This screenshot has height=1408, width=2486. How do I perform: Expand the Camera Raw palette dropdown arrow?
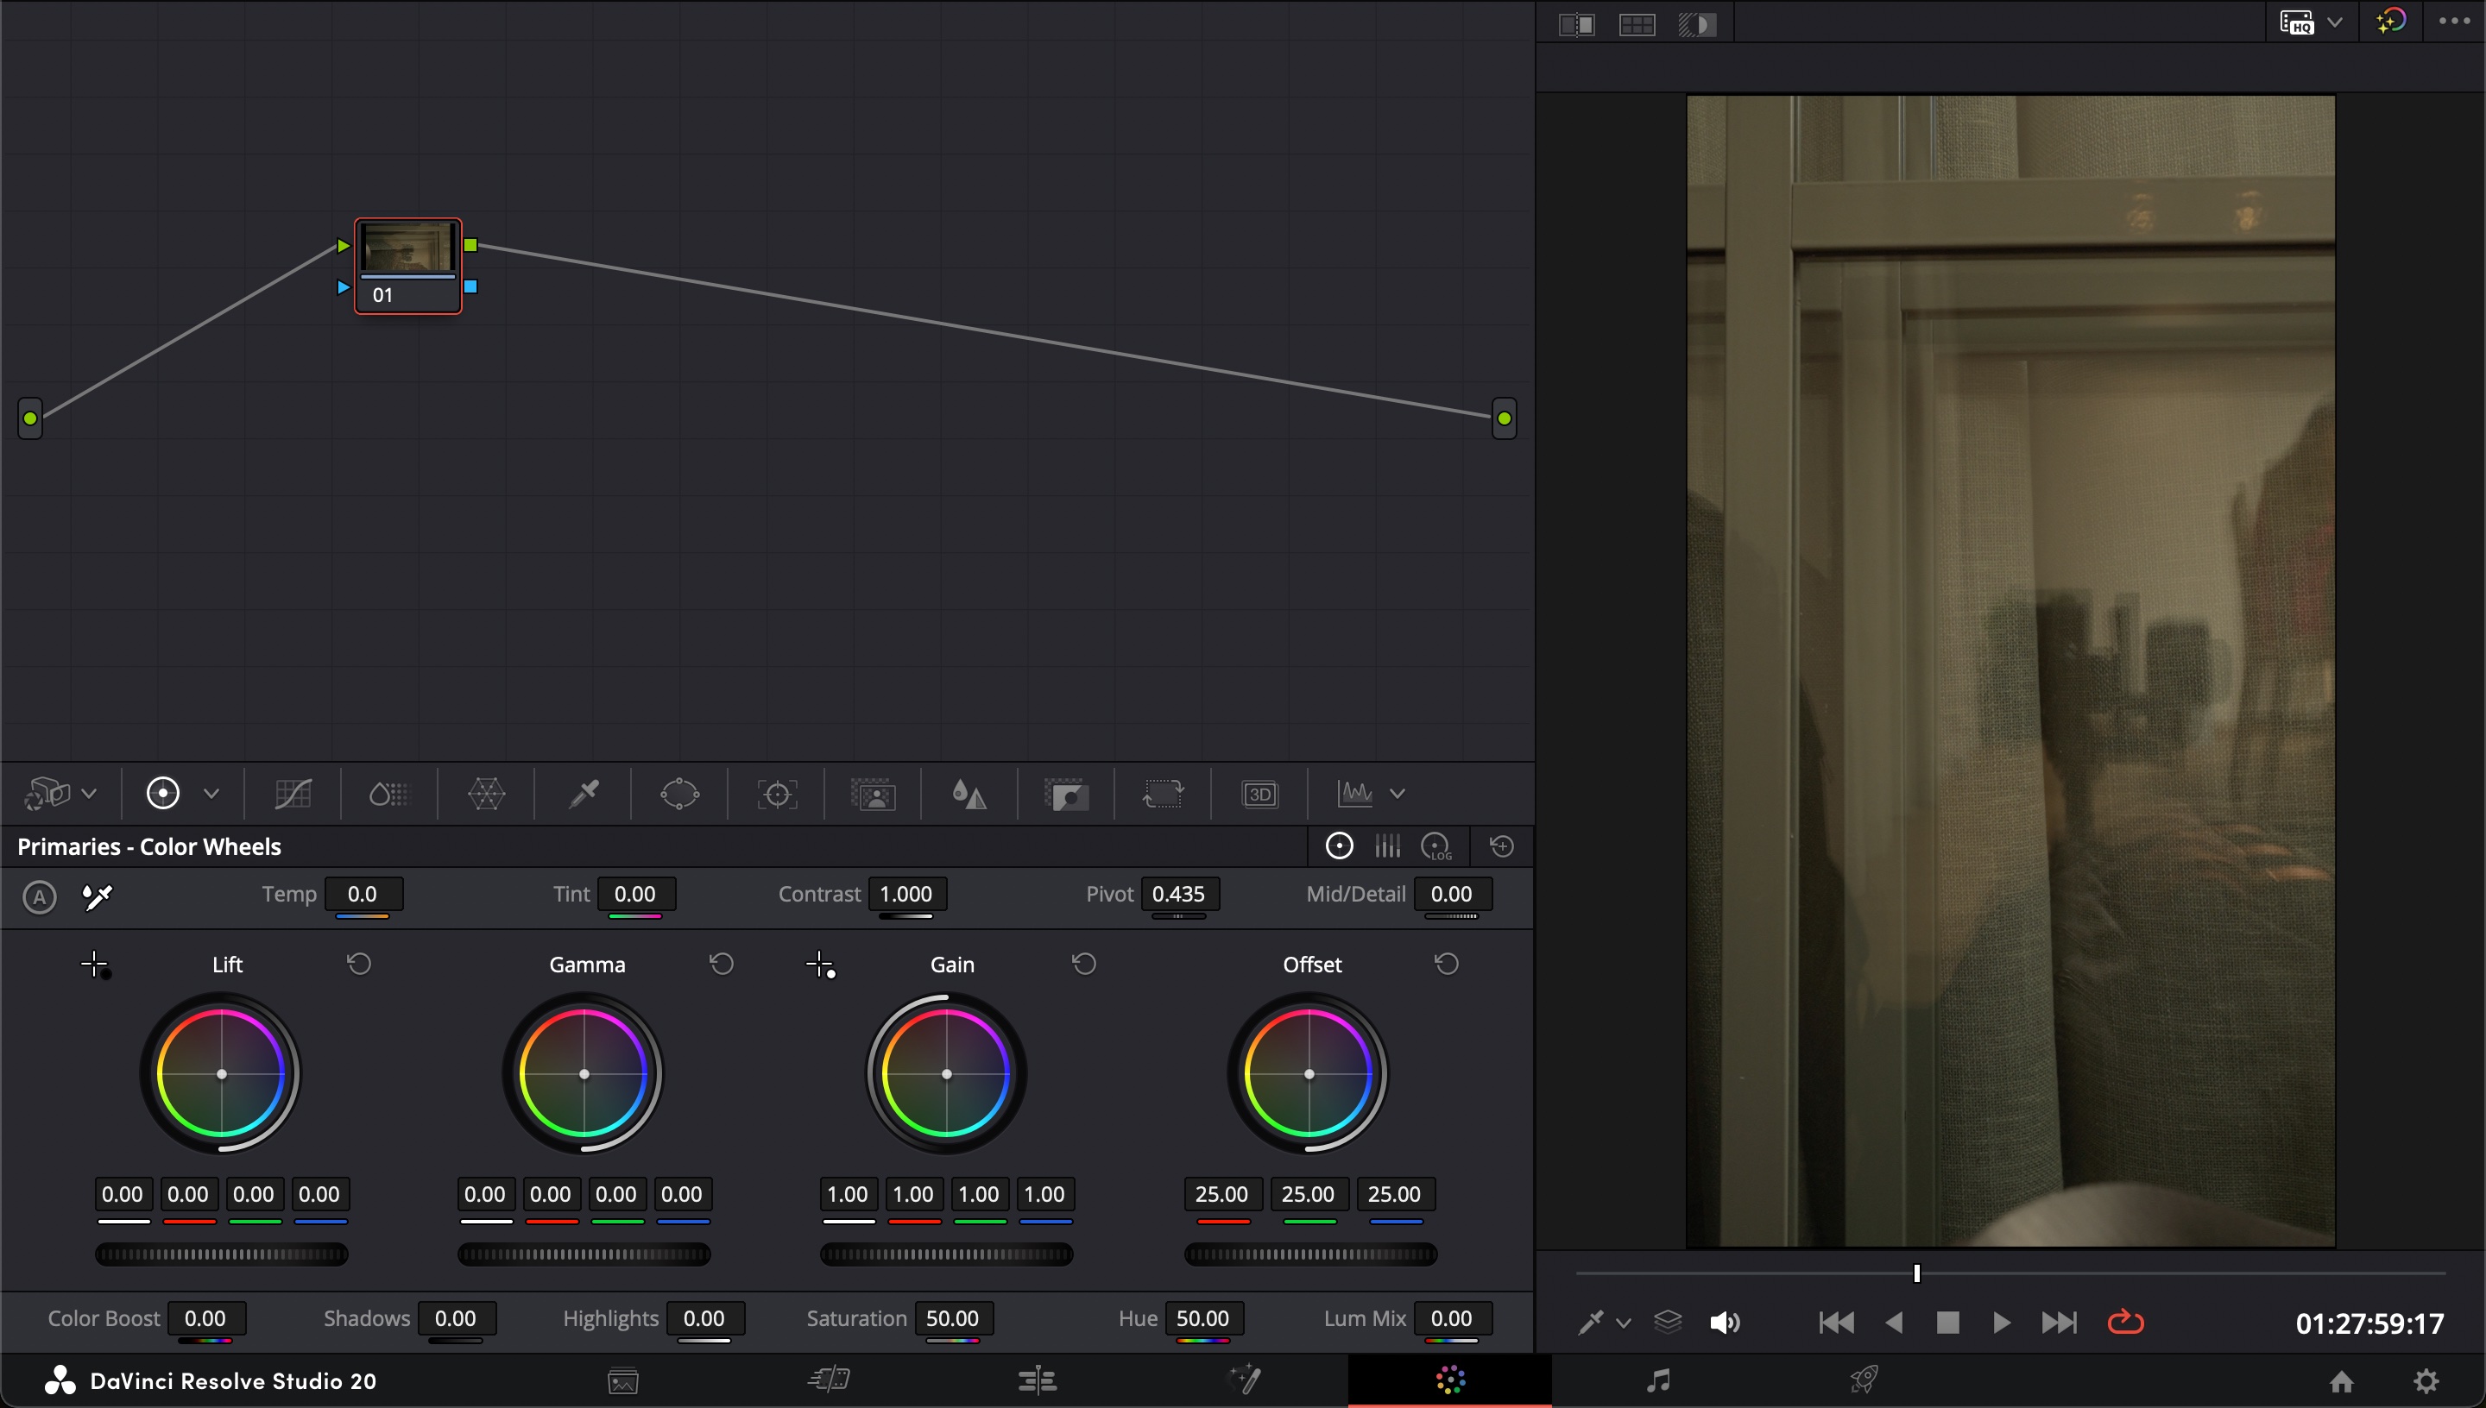(x=89, y=794)
